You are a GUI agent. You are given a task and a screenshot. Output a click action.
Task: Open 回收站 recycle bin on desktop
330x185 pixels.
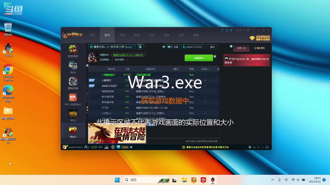tap(8, 29)
